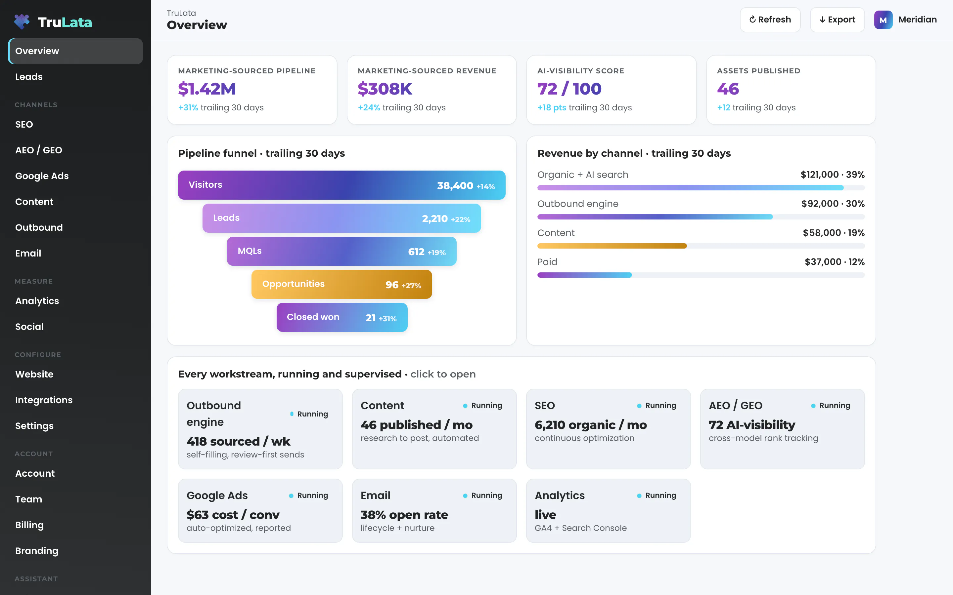Click the 'Overview' page title
The width and height of the screenshot is (953, 595).
[x=197, y=25]
